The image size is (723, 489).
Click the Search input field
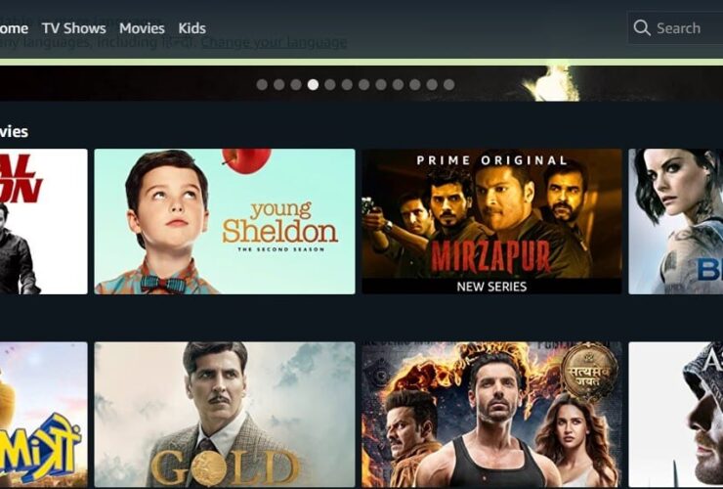675,28
